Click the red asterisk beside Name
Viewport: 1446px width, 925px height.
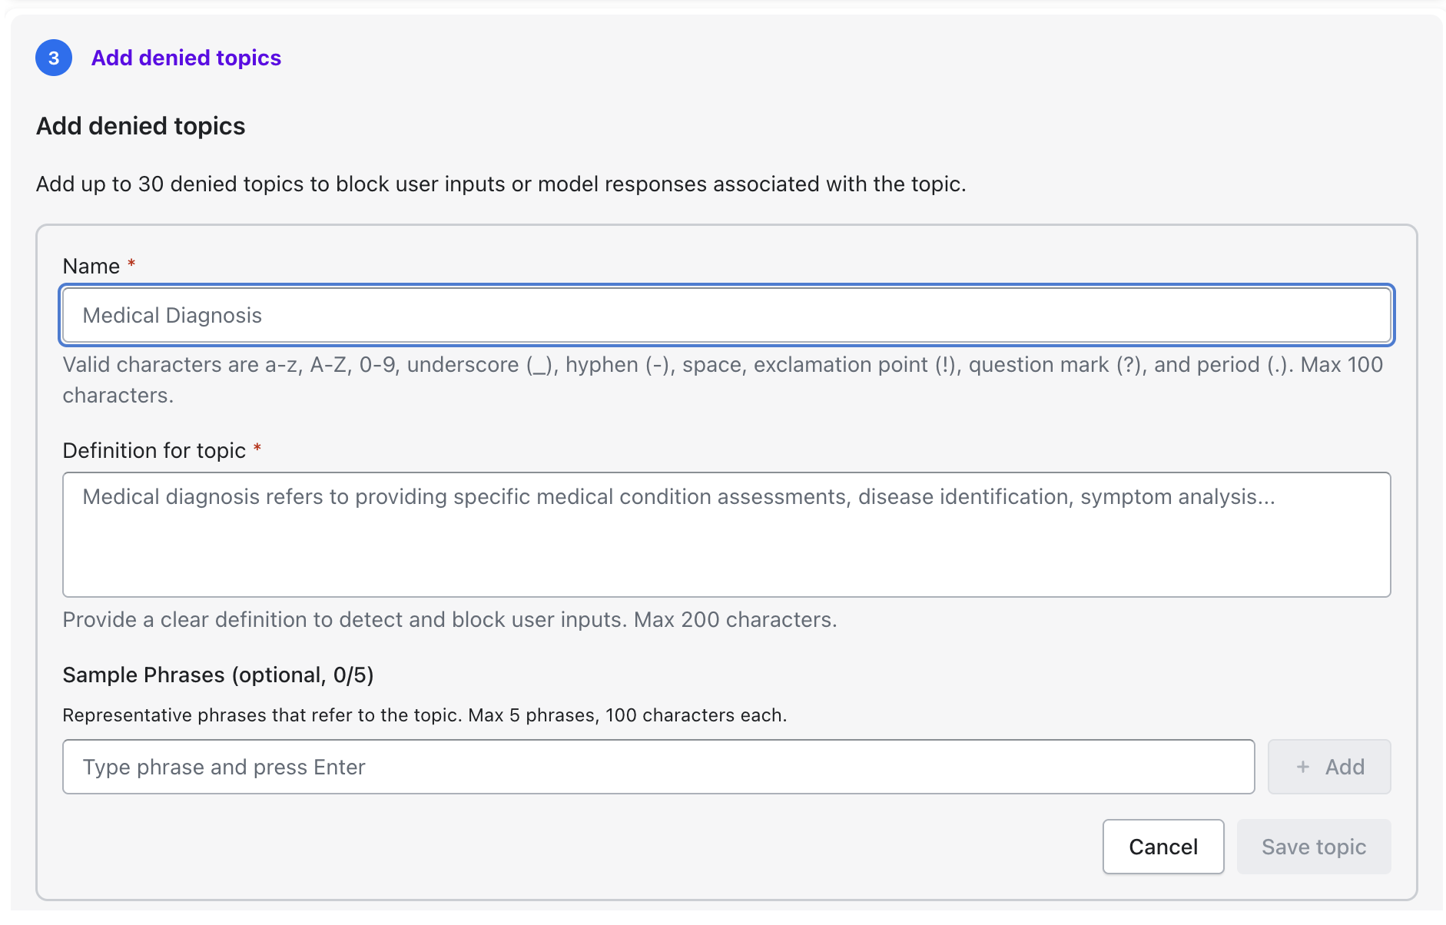(x=131, y=264)
